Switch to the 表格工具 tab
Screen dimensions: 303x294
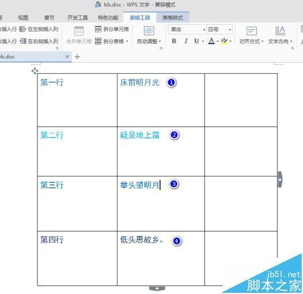pyautogui.click(x=140, y=18)
